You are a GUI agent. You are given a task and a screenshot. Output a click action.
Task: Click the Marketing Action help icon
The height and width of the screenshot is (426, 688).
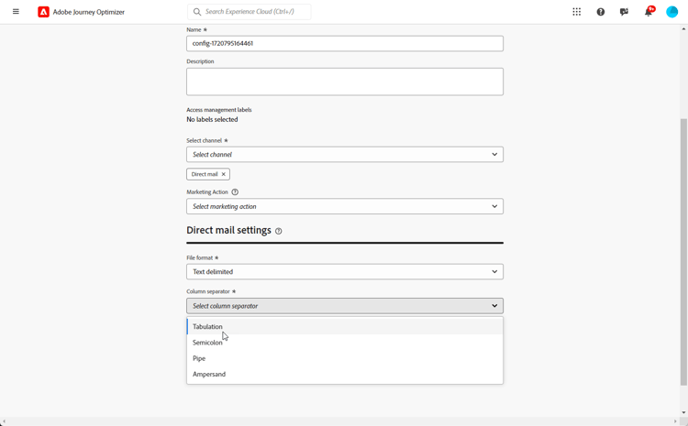[x=235, y=192]
